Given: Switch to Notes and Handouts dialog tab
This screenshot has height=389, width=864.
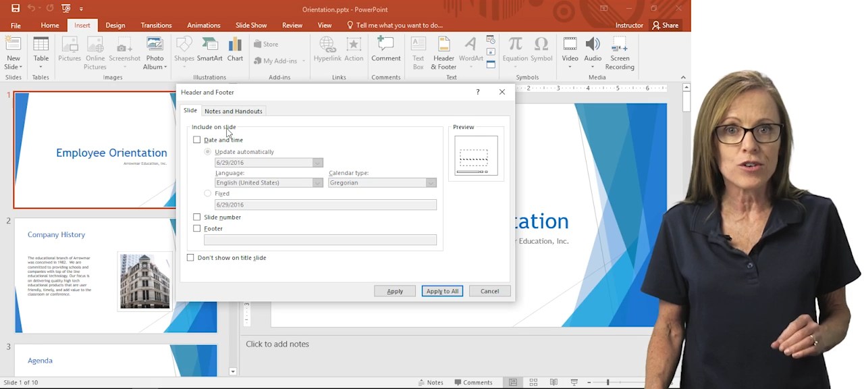Looking at the screenshot, I should click(x=234, y=111).
